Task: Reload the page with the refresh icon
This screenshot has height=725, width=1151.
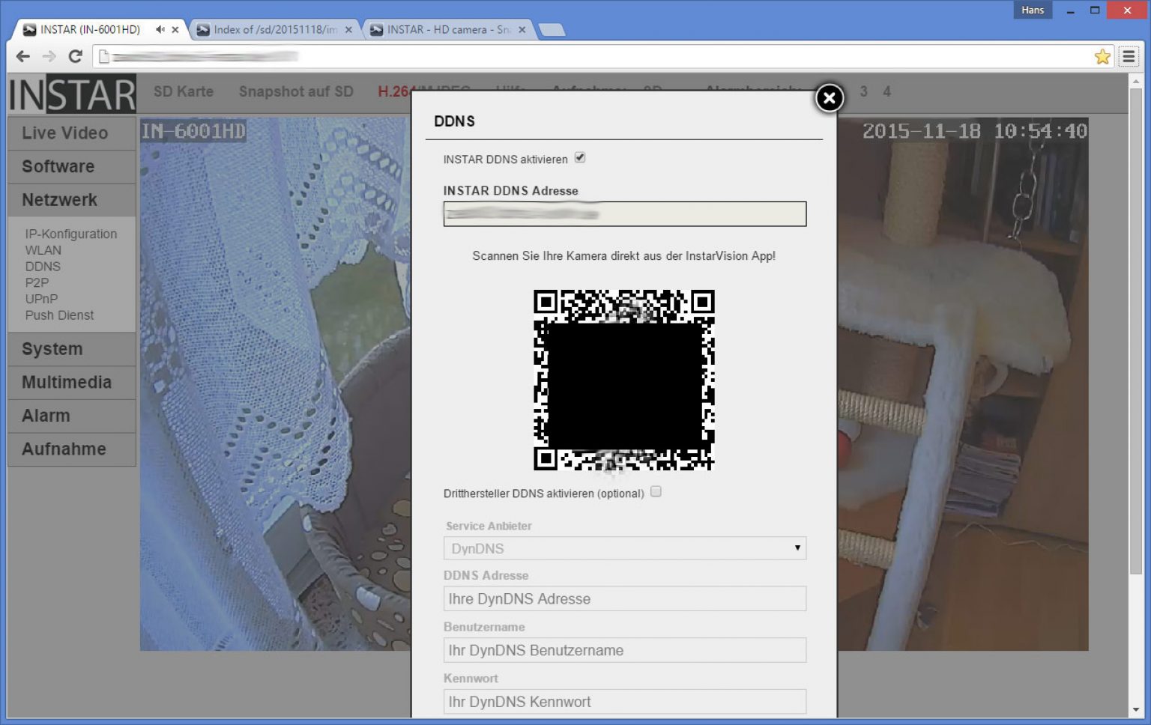Action: tap(75, 56)
